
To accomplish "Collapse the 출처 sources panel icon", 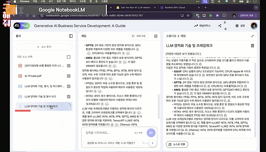I will [x=71, y=36].
